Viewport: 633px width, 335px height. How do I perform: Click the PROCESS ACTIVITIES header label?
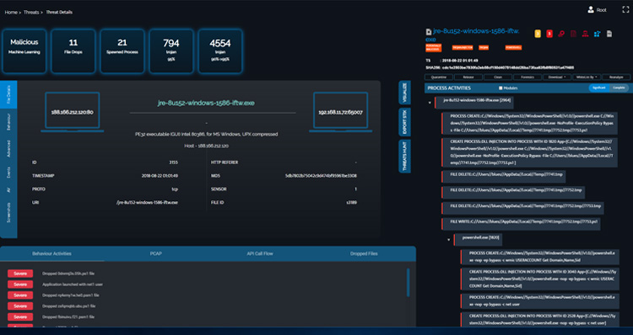point(449,88)
